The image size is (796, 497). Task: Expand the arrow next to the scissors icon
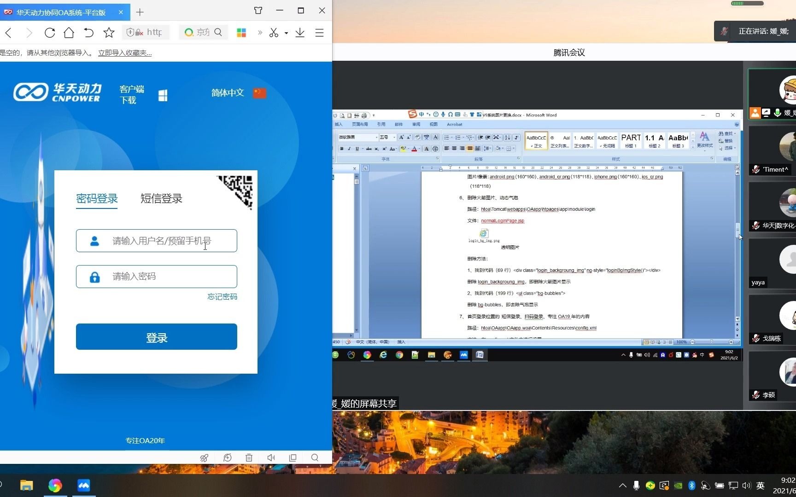coord(286,33)
